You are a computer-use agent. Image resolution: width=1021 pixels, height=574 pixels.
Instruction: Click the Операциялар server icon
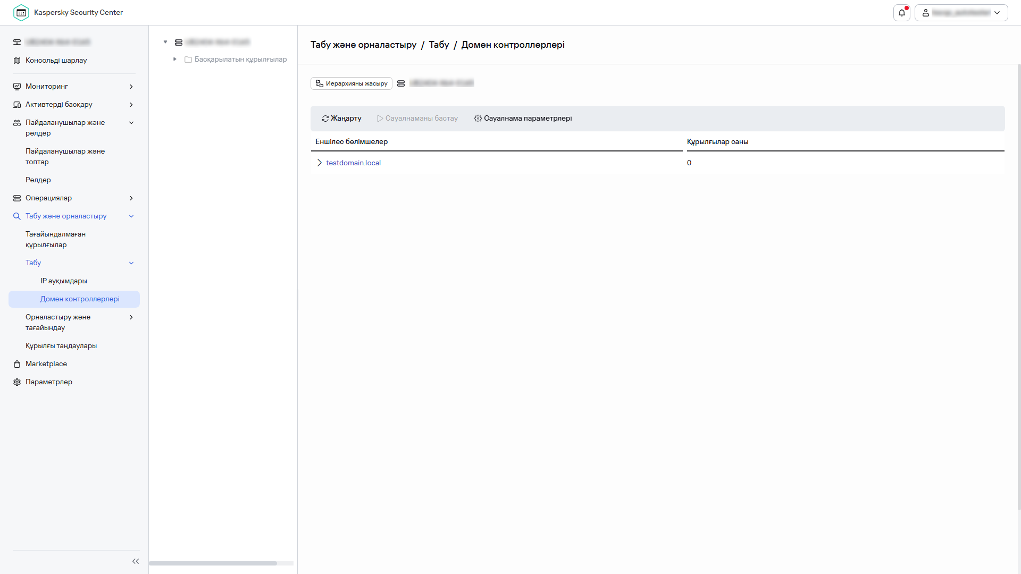pyautogui.click(x=17, y=198)
